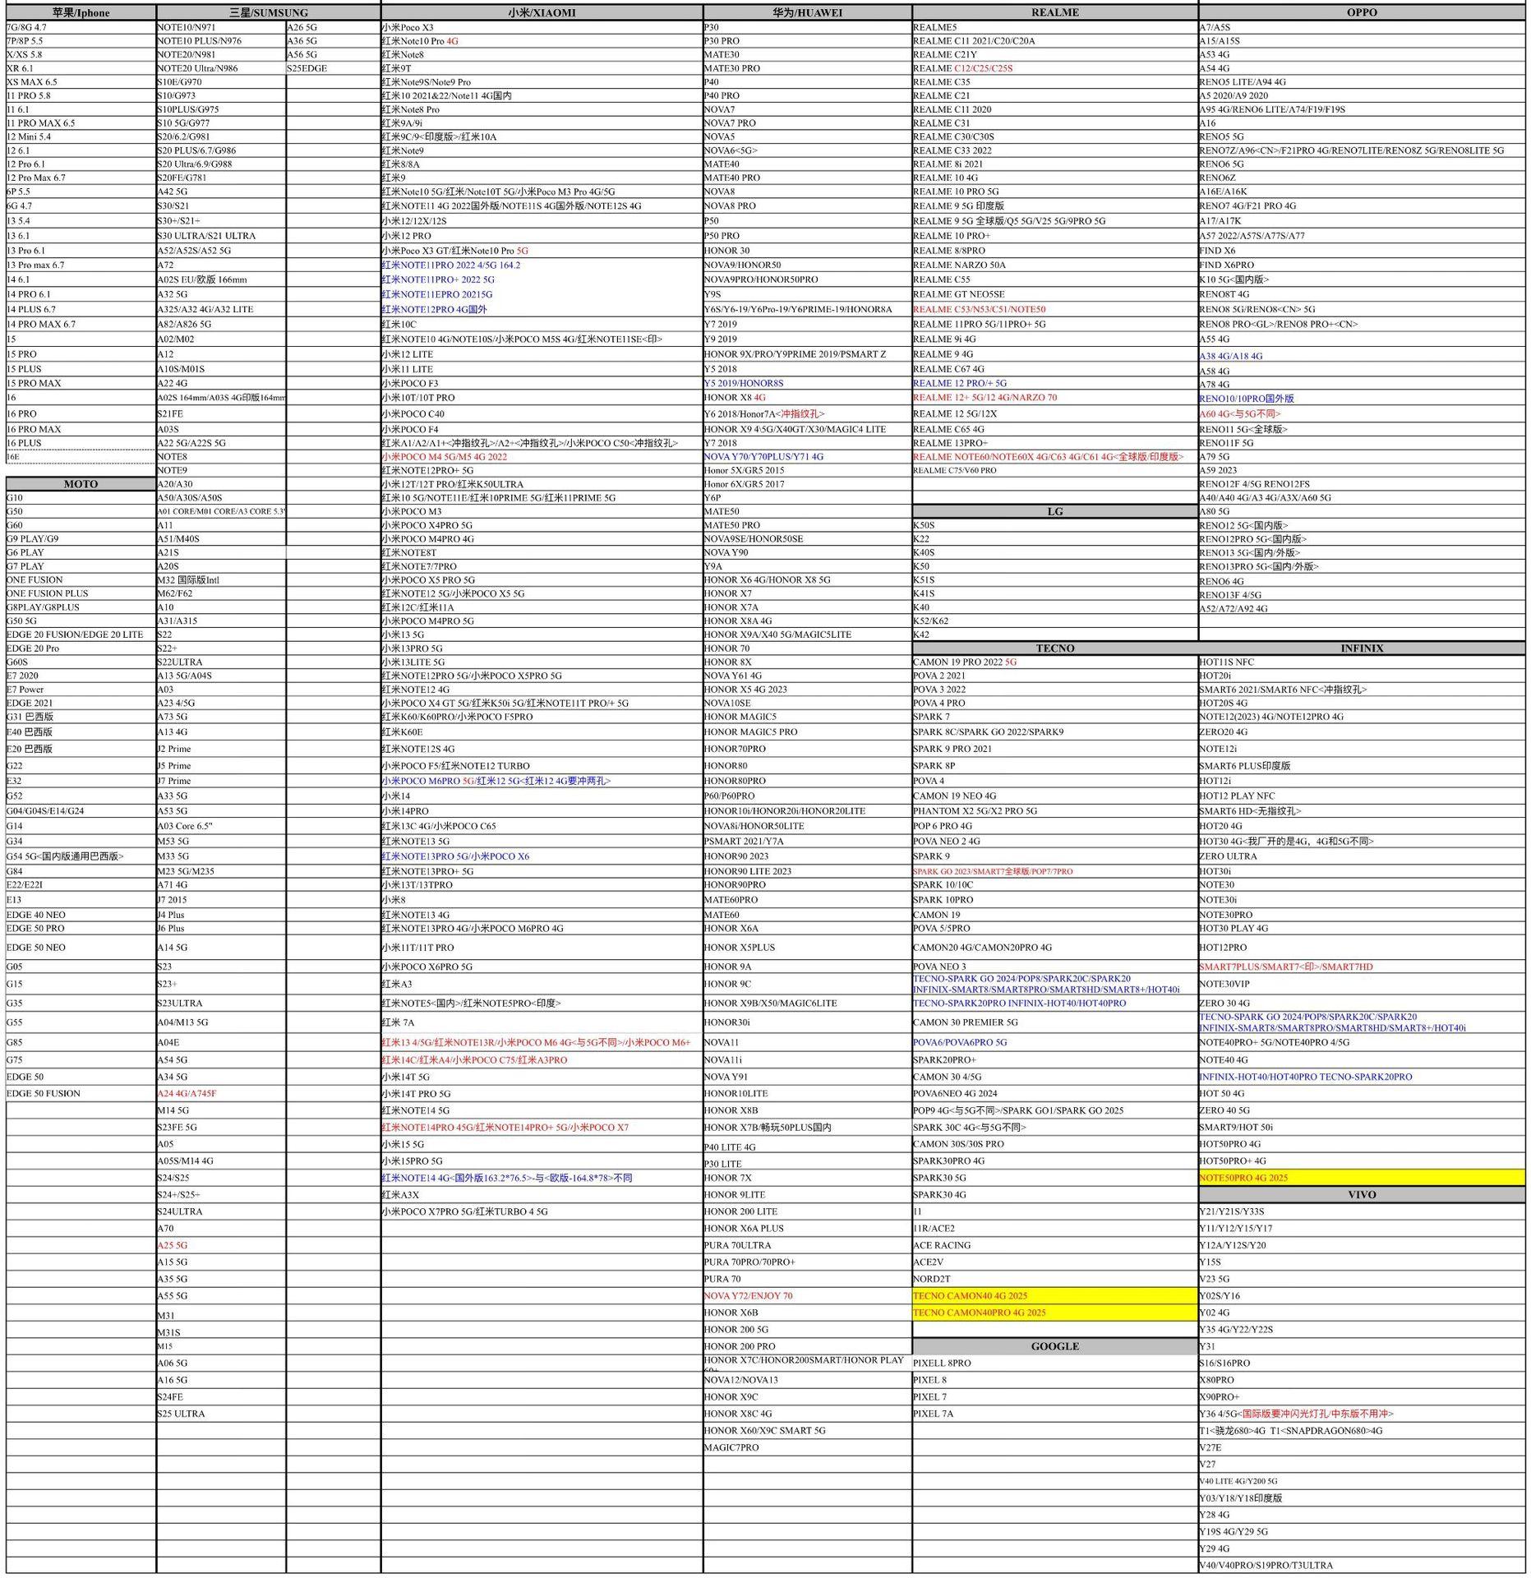Screen dimensions: 1531x1578
Task: Select the 华为/HUAWEI header cell
Action: pos(807,12)
